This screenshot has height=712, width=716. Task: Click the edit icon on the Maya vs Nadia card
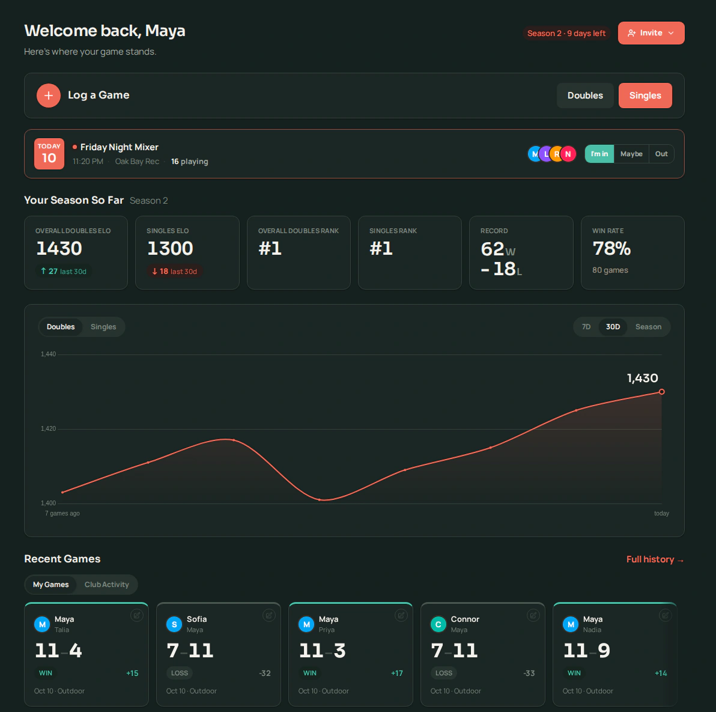pos(666,615)
